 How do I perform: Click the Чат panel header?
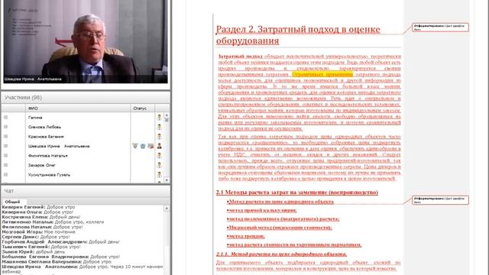(86, 191)
